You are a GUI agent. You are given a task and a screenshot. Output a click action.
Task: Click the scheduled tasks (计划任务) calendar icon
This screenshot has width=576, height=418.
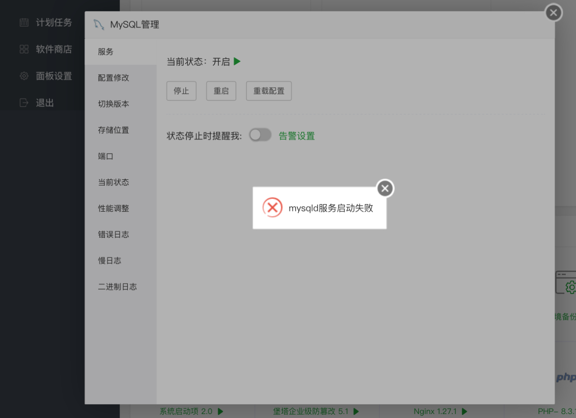click(24, 22)
